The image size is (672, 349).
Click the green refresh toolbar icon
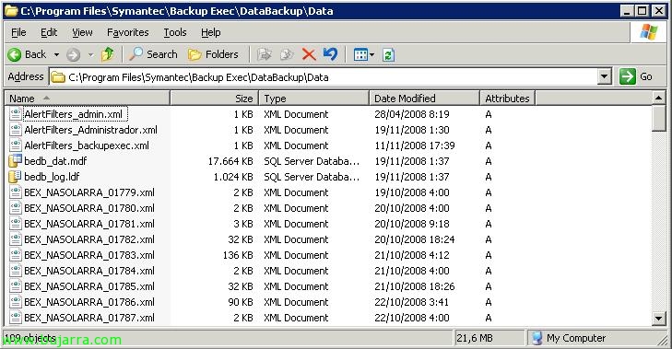(x=388, y=55)
